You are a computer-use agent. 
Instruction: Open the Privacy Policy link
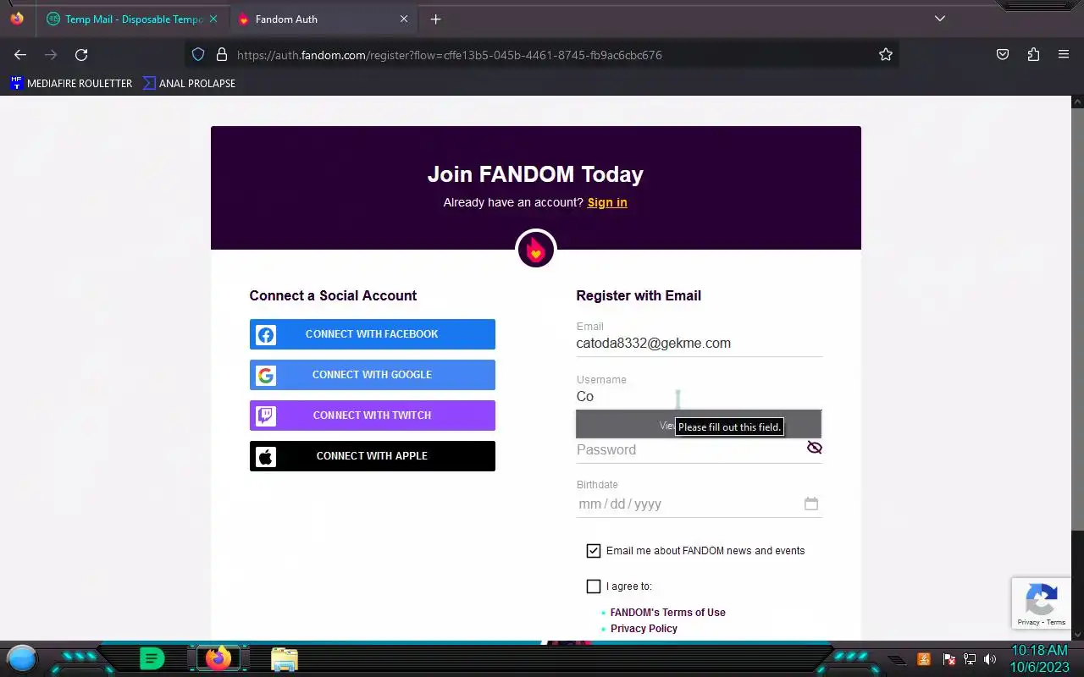644,629
